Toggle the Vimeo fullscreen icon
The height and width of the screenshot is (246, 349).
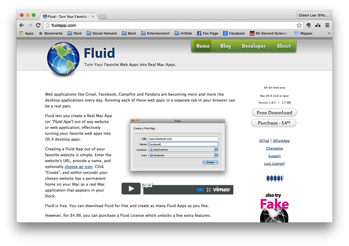[x=209, y=190]
